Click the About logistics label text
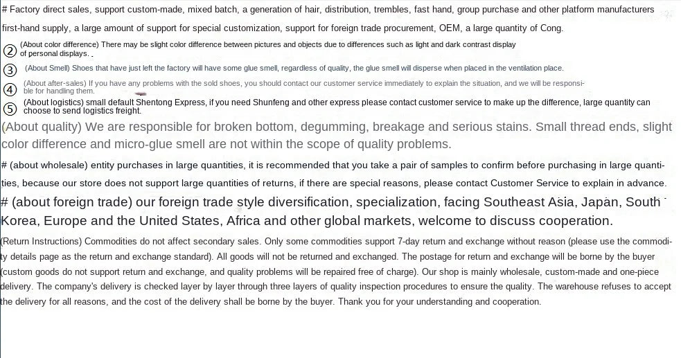Screen dimensions: 681x358 click(x=53, y=102)
